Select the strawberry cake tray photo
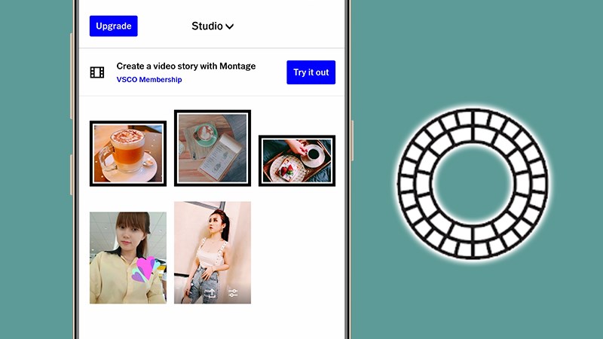603x339 pixels. point(297,160)
